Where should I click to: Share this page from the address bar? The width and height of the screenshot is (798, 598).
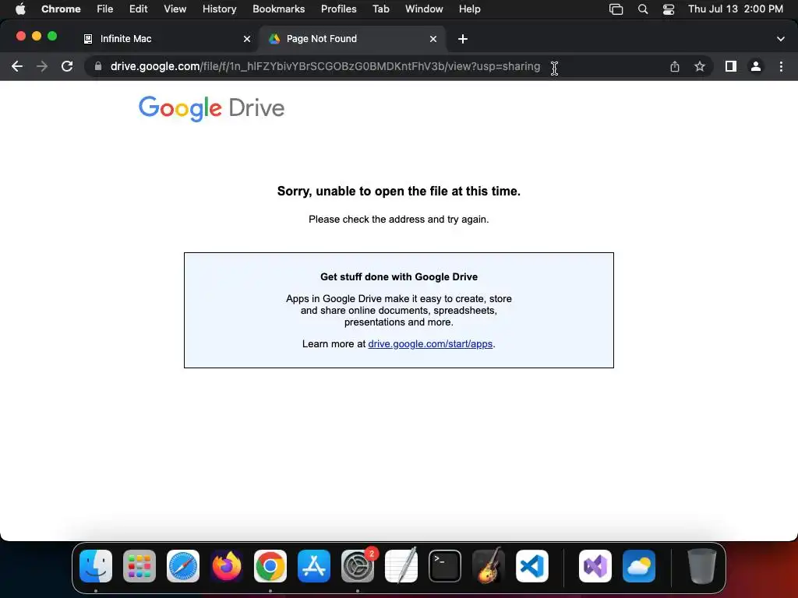click(674, 67)
